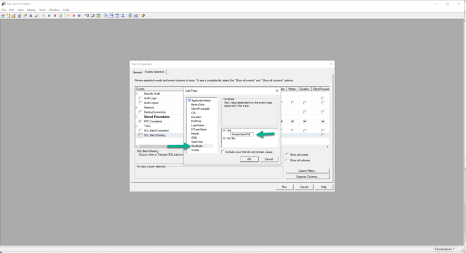466x253 pixels.
Task: Click the Like filter value text field
Action: tap(242, 134)
